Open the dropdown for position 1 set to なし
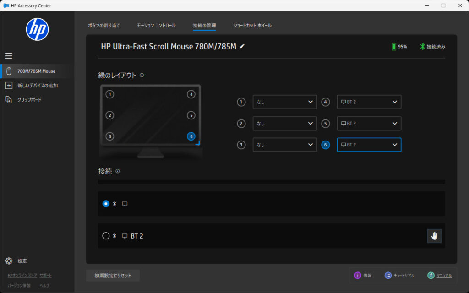This screenshot has width=469, height=293. [x=285, y=102]
